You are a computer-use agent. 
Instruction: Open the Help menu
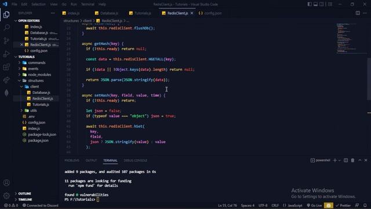[102, 4]
